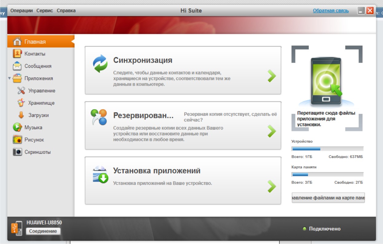Screen dimensions: 383x244
Task: Collapse the Приложения tree arrow
Action: [10, 78]
